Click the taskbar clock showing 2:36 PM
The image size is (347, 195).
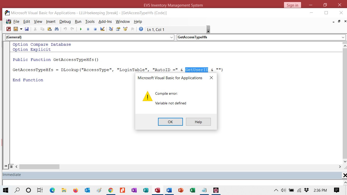tap(320, 190)
